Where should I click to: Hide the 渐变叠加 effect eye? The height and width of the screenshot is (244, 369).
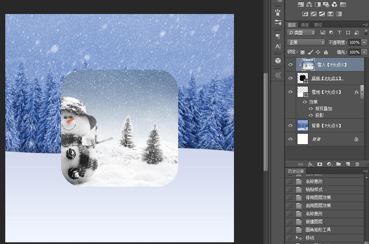(311, 109)
